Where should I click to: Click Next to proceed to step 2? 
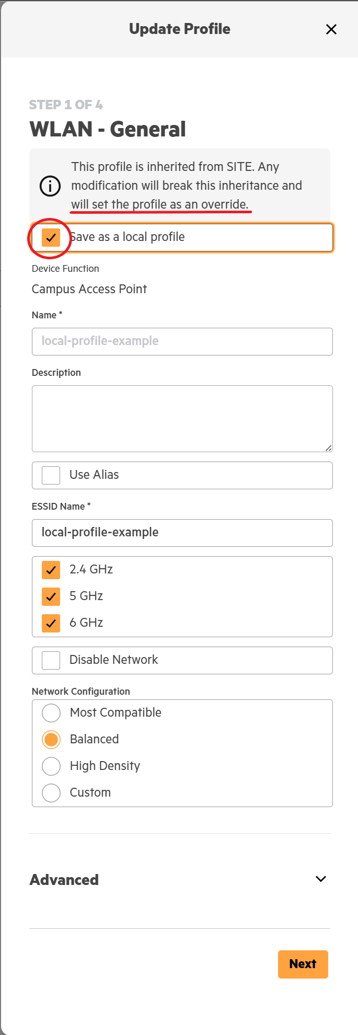(x=303, y=964)
